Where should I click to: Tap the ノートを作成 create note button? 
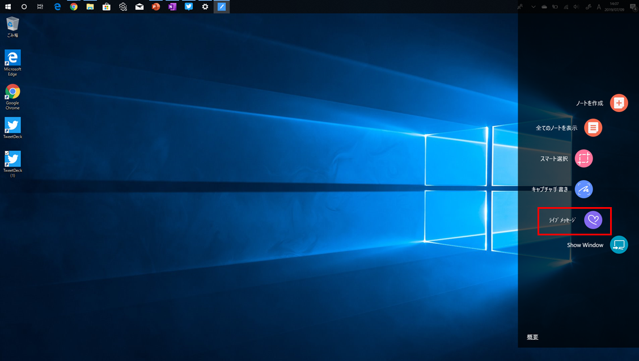click(x=619, y=103)
